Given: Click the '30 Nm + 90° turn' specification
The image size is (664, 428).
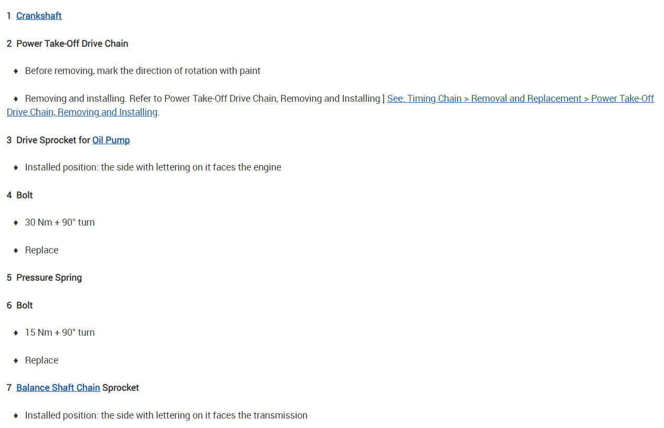Looking at the screenshot, I should click(x=60, y=222).
